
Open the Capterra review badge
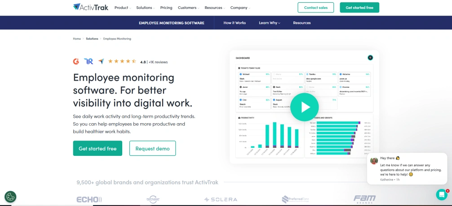click(101, 61)
